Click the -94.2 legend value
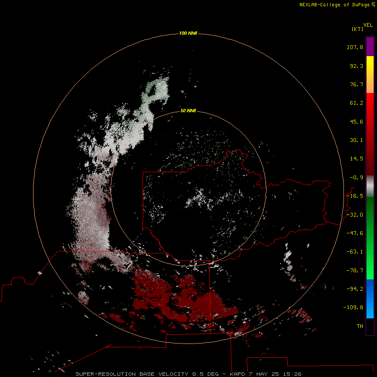The image size is (377, 377). pos(355,289)
